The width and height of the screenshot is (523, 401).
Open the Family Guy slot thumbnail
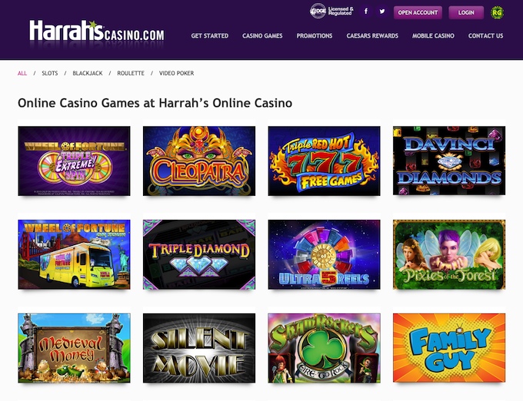(x=449, y=348)
